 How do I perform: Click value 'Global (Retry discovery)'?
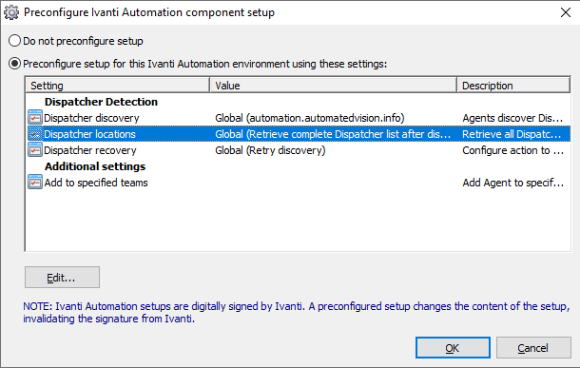click(270, 150)
